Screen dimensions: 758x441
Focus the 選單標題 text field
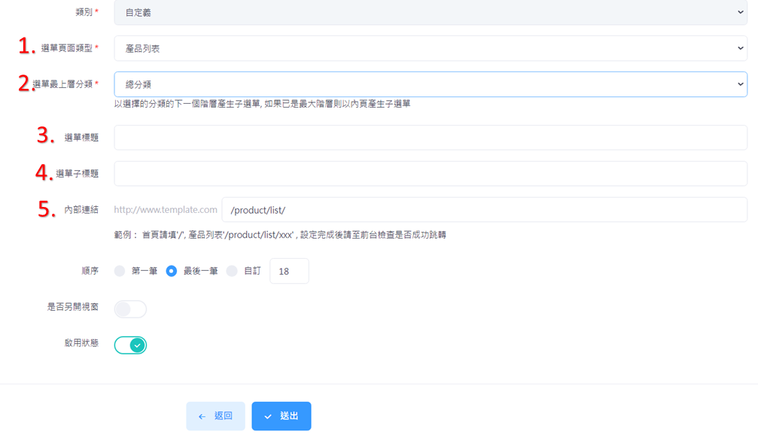pyautogui.click(x=431, y=138)
